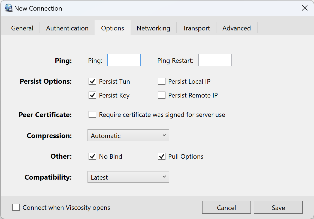This screenshot has height=219, width=314.
Task: Select the Options tab
Action: point(113,28)
